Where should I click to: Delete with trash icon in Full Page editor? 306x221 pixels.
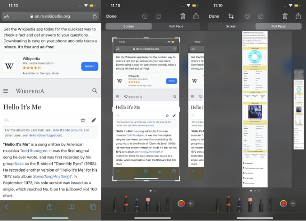click(x=285, y=16)
